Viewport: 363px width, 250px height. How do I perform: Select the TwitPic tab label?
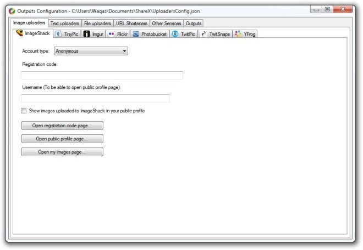188,34
